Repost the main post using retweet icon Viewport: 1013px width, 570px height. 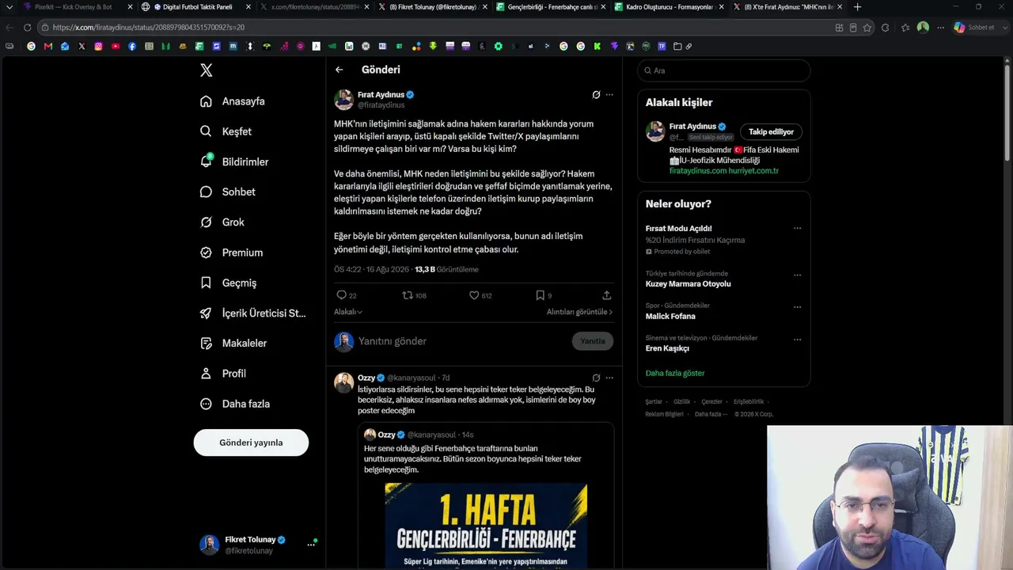[408, 295]
